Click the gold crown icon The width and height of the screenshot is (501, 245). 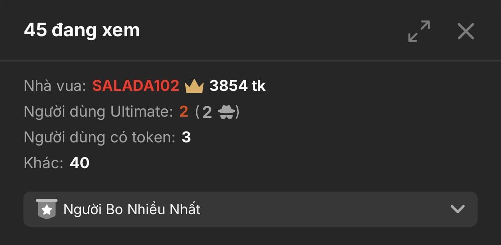point(194,86)
